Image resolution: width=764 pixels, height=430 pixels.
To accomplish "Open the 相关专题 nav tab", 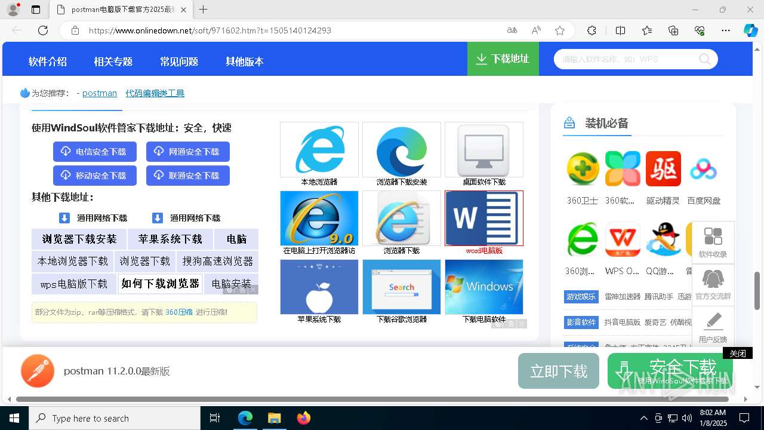I will (113, 62).
